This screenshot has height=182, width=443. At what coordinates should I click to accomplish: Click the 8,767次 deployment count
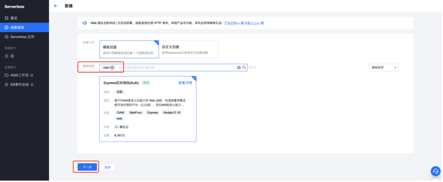click(x=119, y=135)
